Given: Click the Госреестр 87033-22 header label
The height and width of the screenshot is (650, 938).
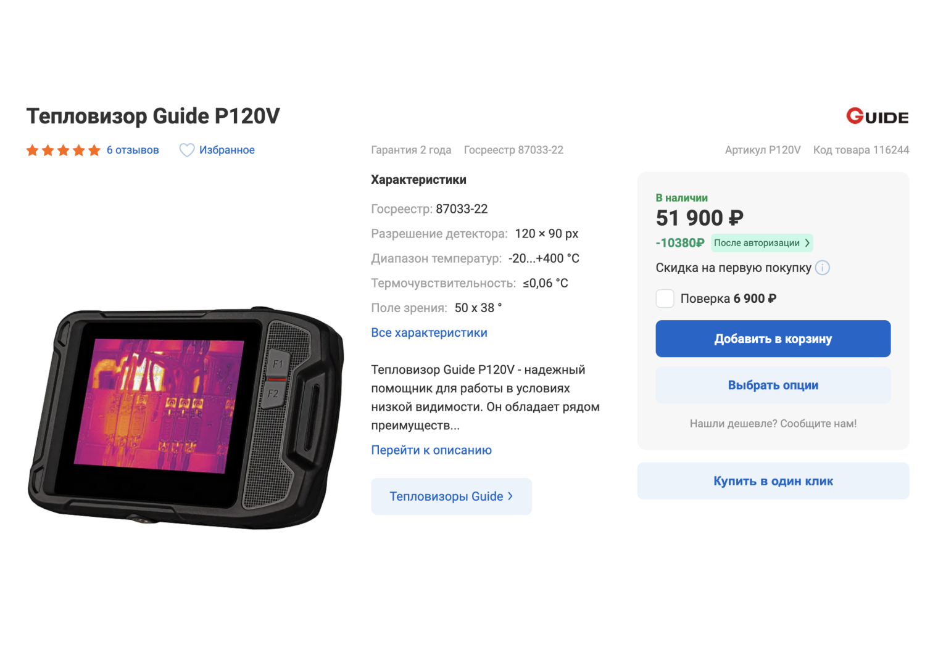Looking at the screenshot, I should (x=513, y=150).
